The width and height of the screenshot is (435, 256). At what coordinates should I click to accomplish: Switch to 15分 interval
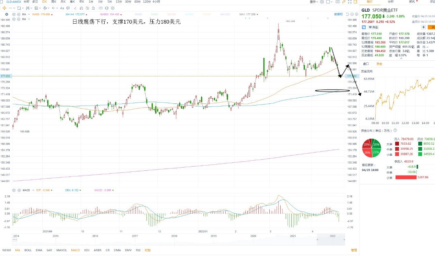(x=119, y=2)
